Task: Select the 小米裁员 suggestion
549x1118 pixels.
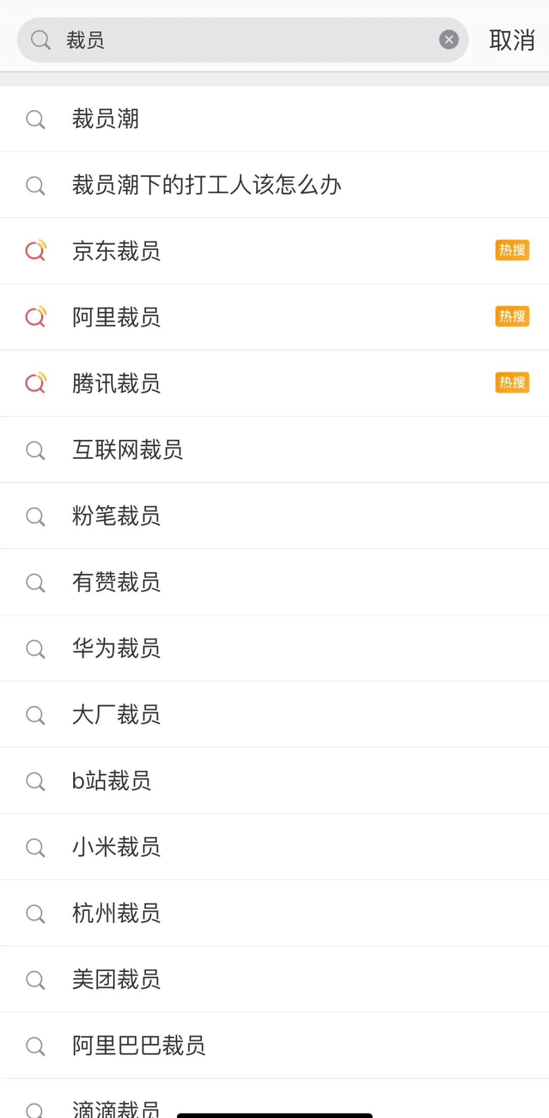Action: [274, 847]
